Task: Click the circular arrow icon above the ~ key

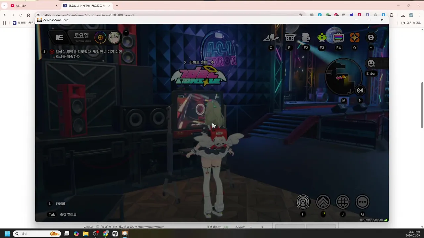Action: click(x=371, y=37)
